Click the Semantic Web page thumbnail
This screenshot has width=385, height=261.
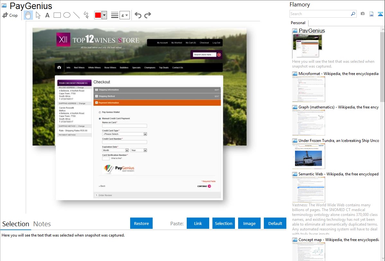[x=309, y=190]
